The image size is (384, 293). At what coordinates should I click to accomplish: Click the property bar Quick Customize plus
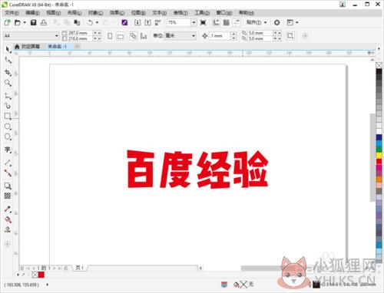pos(305,36)
